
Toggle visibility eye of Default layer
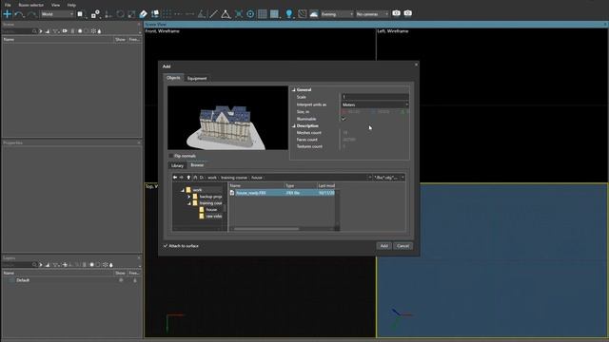click(121, 280)
